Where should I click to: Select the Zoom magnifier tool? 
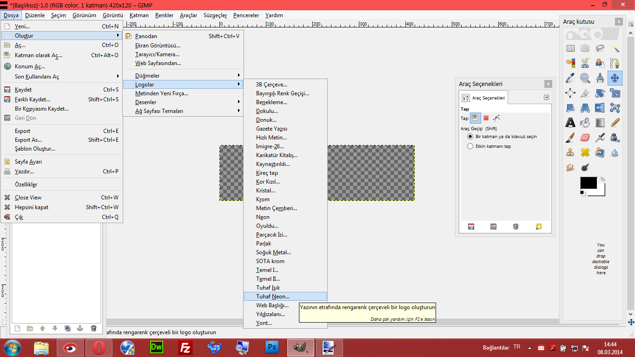click(585, 78)
